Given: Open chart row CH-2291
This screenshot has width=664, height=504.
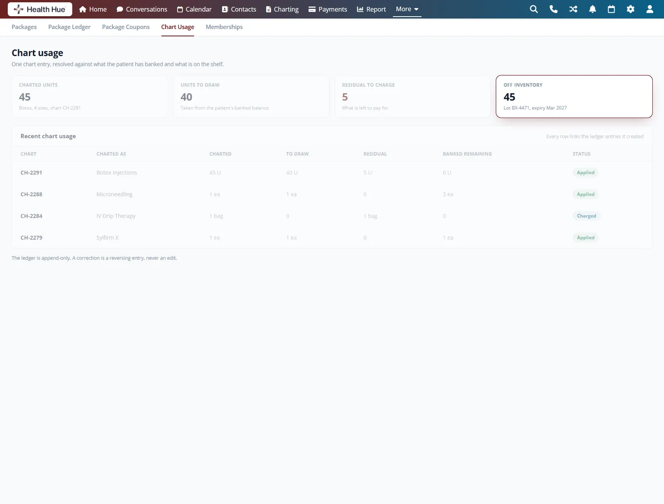Looking at the screenshot, I should [332, 172].
